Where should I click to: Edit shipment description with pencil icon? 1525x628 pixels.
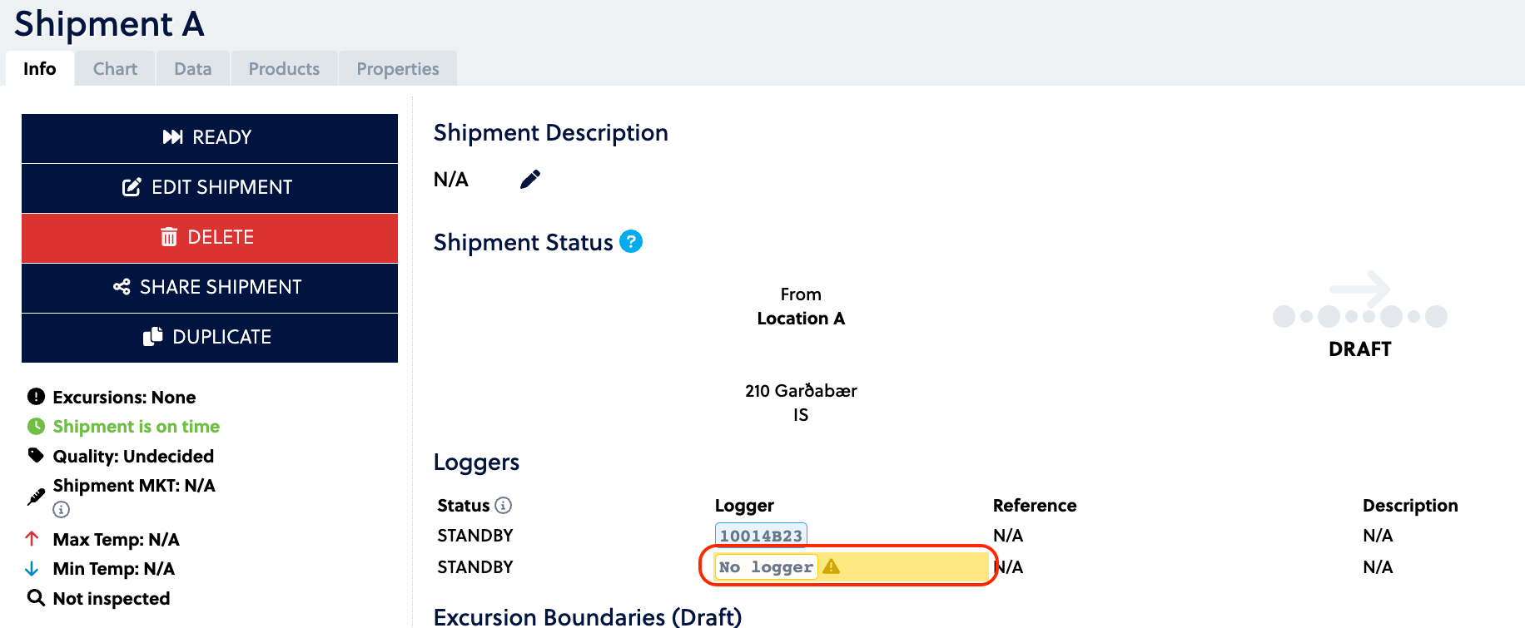pyautogui.click(x=530, y=180)
